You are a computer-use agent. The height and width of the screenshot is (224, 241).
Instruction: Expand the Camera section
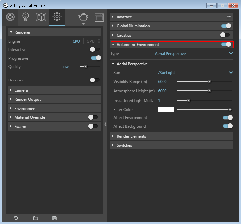click(x=21, y=90)
